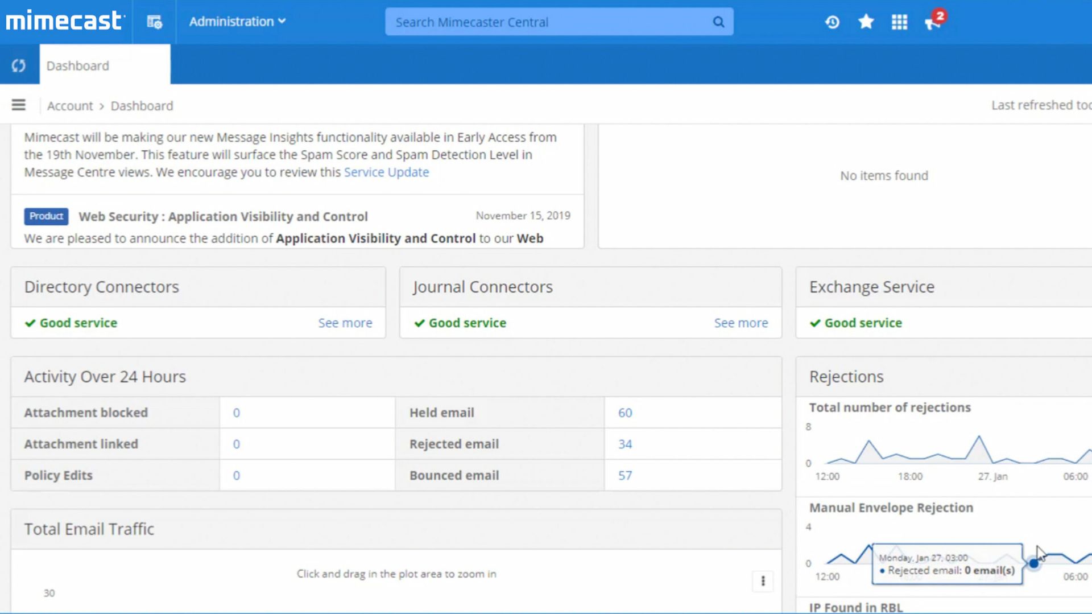
Task: Click the November 15, 2019 date
Action: coord(523,216)
